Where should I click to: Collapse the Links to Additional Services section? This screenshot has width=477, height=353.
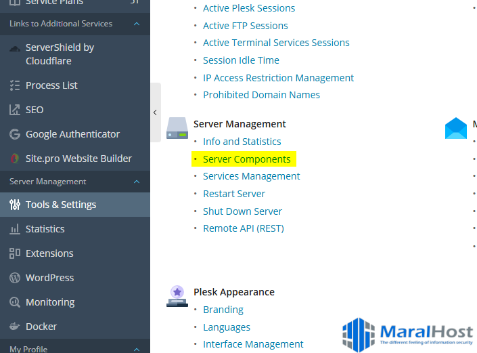pyautogui.click(x=137, y=24)
